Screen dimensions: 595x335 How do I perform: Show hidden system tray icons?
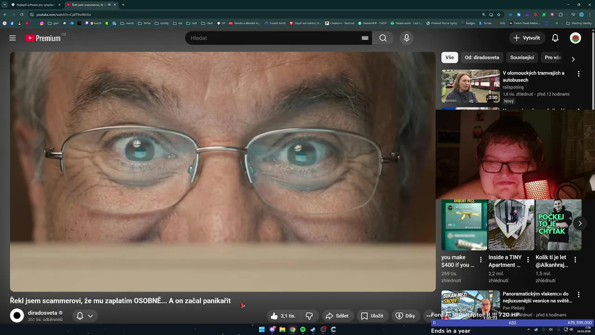pos(529,329)
